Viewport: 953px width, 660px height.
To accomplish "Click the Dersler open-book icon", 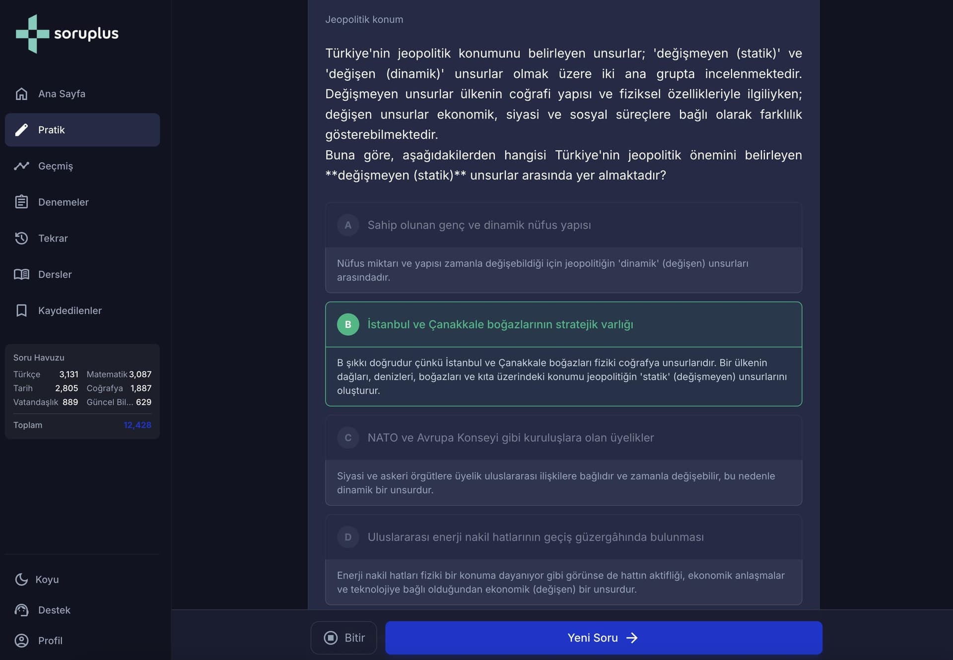I will point(21,275).
